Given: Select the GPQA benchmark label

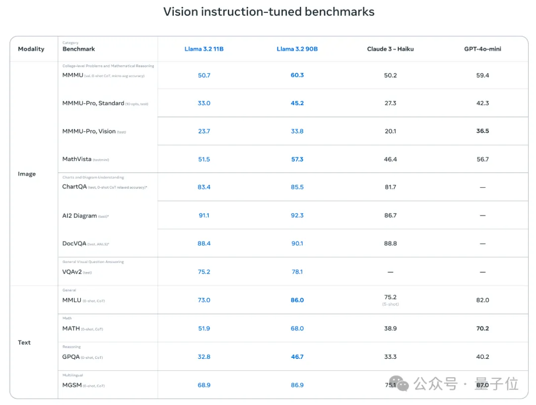Looking at the screenshot, I should point(71,357).
